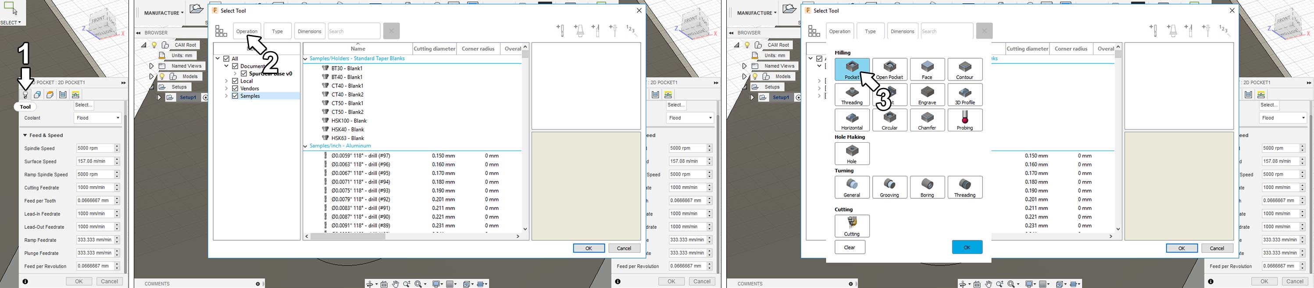
Task: Sort by the Cutting diameter column in middle dialog
Action: [435, 49]
